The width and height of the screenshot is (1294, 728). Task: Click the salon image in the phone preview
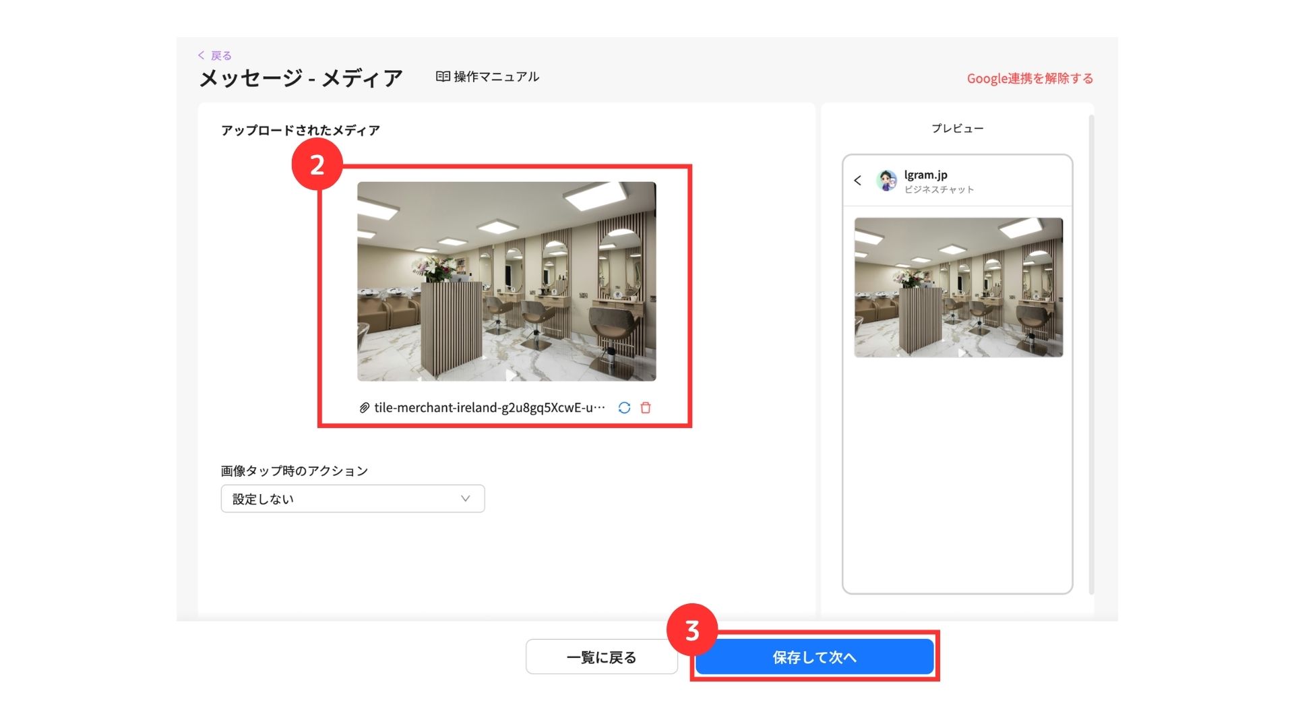click(958, 287)
